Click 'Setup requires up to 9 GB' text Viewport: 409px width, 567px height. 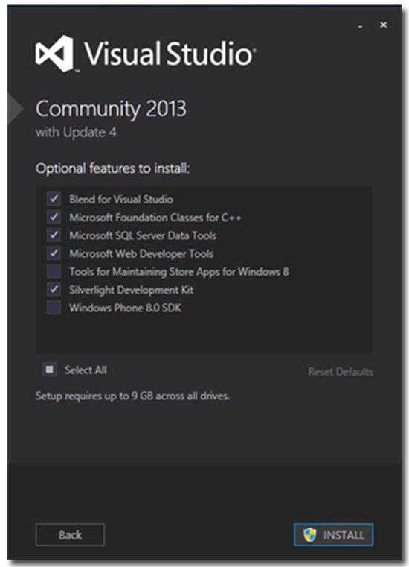point(132,396)
